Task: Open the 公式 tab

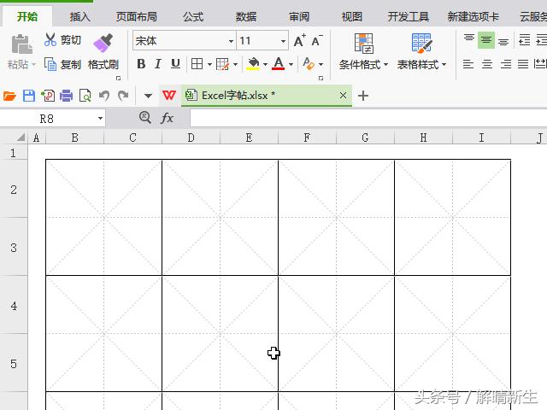Action: pos(193,16)
